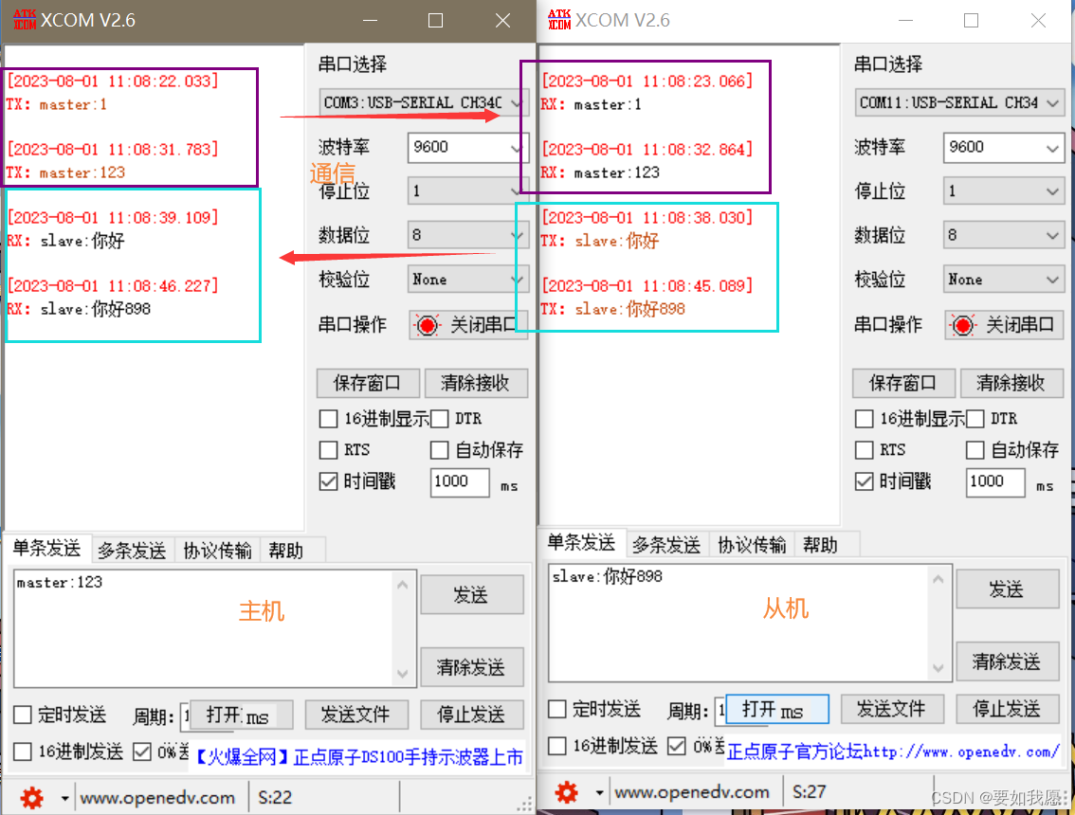Enable 自动保存 in slave window

(x=975, y=449)
